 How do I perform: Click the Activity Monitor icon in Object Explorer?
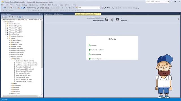23,17
